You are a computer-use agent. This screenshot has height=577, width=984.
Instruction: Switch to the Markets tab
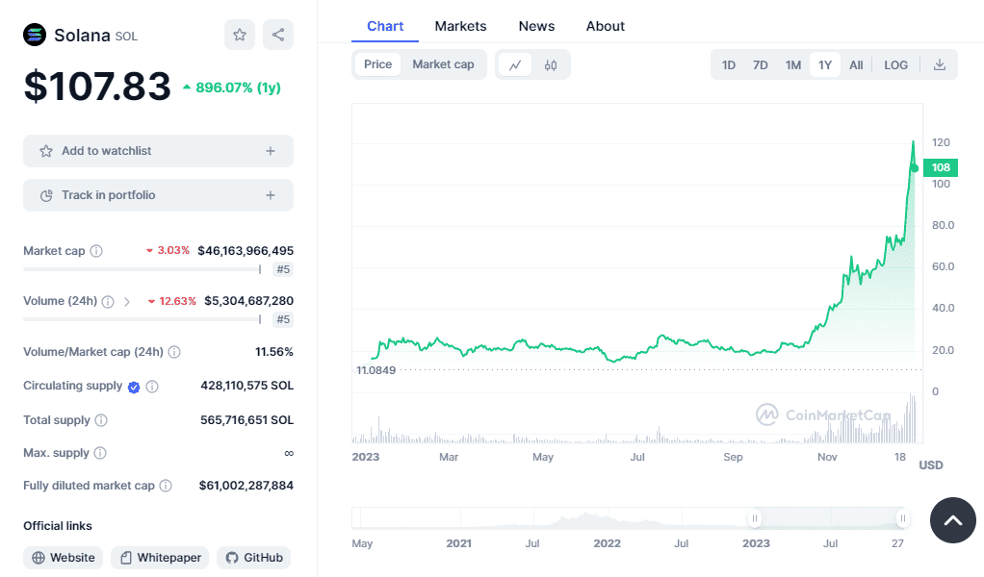tap(460, 26)
